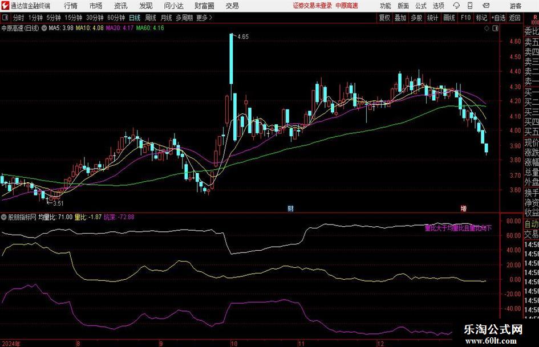This screenshot has width=539, height=347.
Task: Click the mobile phone icon
Action: click(470, 6)
